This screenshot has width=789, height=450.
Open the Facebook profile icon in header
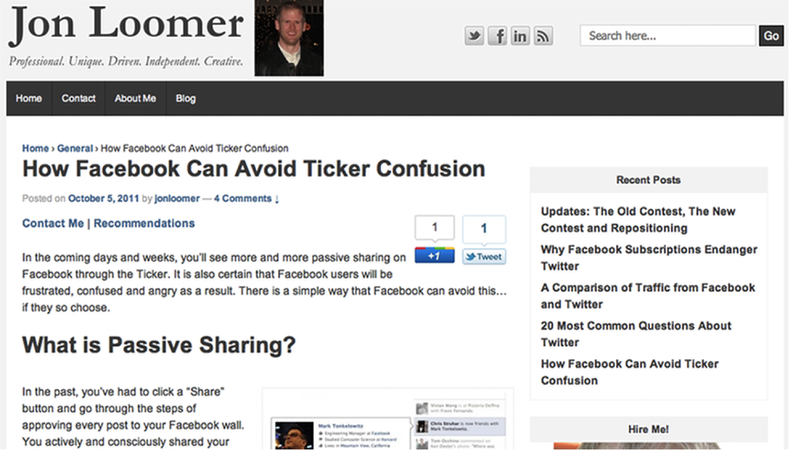point(497,36)
